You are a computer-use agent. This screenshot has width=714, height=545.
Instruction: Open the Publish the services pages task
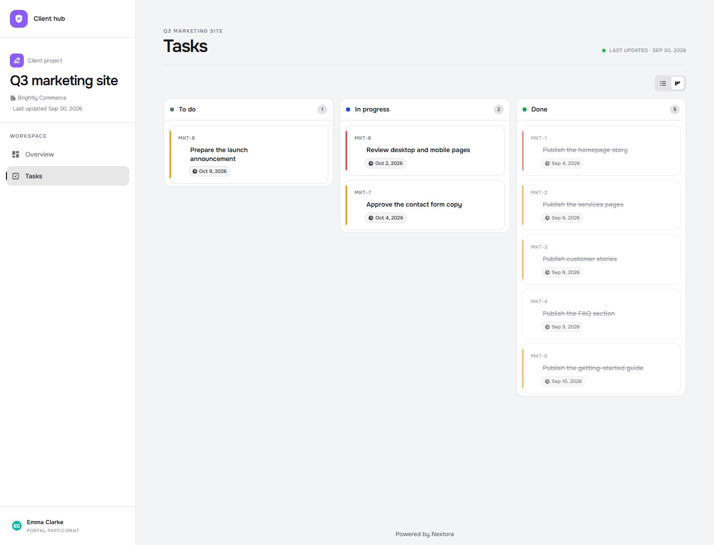click(601, 205)
